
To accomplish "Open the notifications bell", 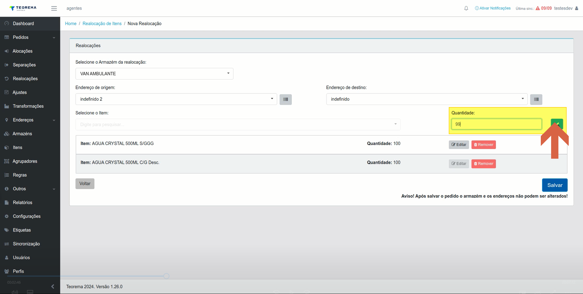I will pos(466,8).
